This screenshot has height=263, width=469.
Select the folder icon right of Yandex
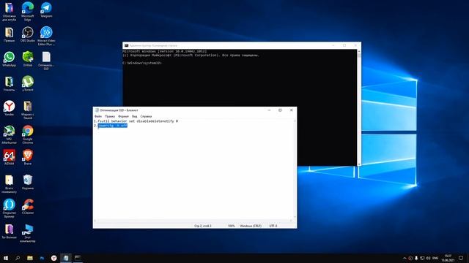28,110
